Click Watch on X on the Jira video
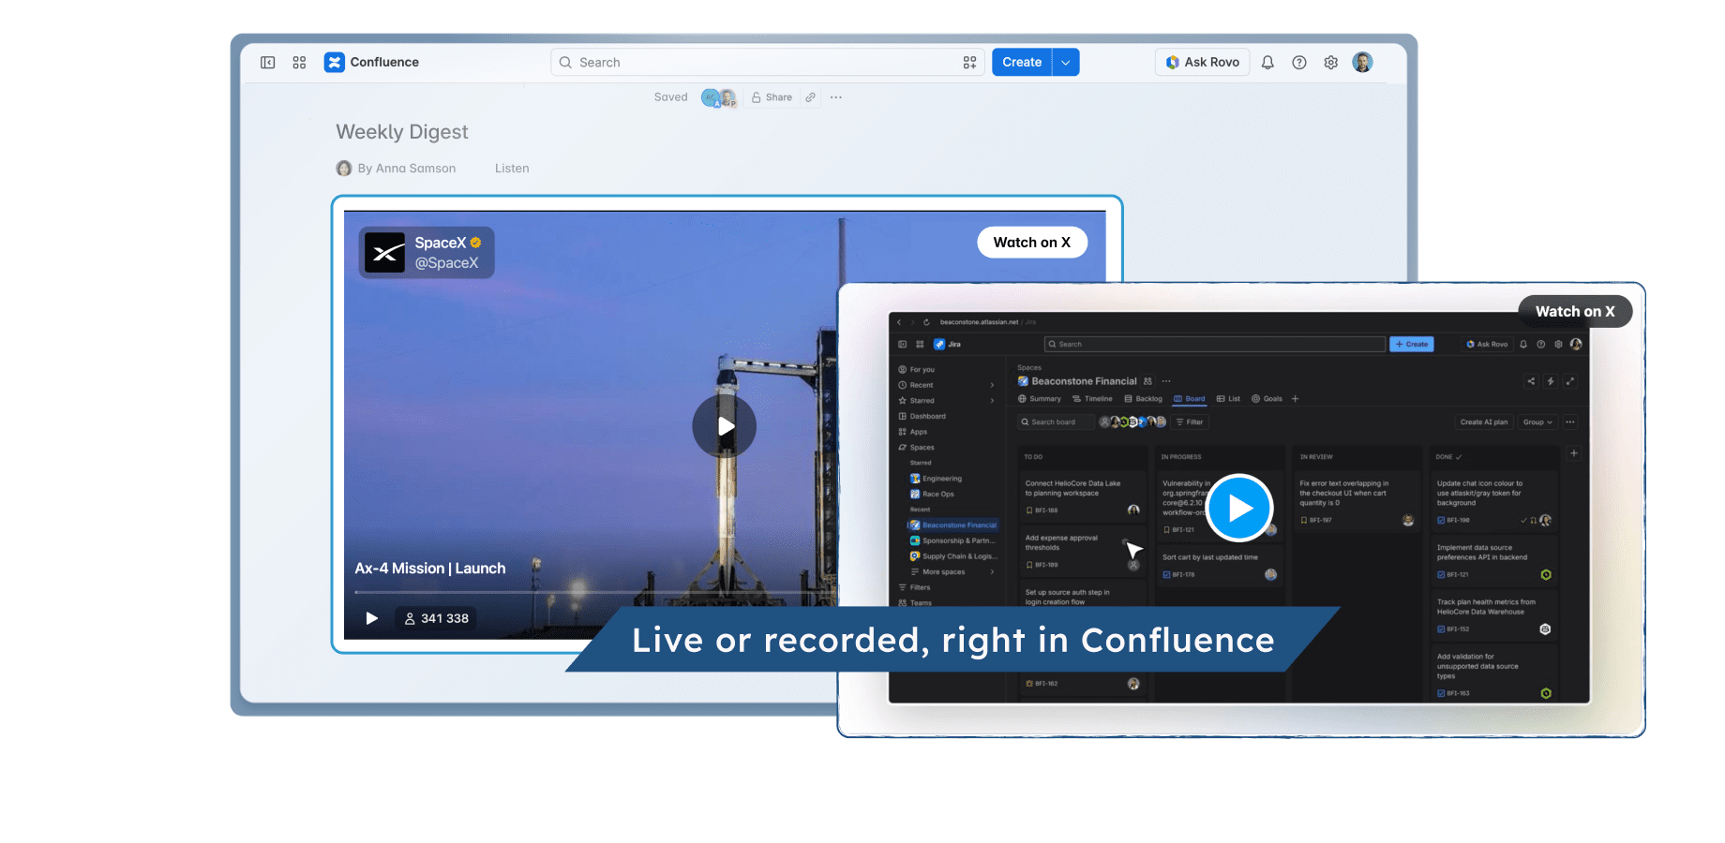Image resolution: width=1725 pixels, height=843 pixels. click(x=1575, y=312)
